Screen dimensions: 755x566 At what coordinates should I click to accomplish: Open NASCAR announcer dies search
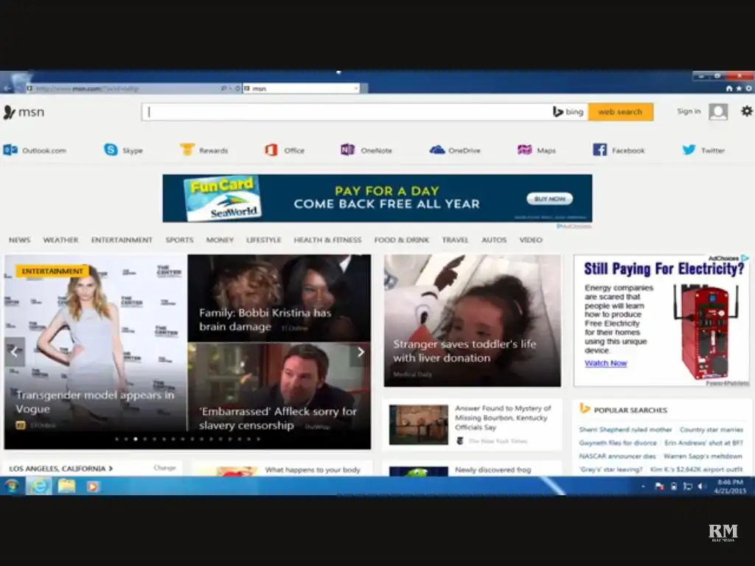click(x=617, y=455)
